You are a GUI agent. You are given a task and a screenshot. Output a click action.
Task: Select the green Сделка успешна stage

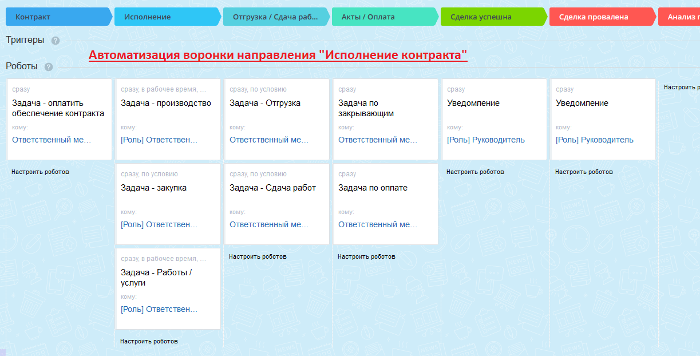click(493, 17)
